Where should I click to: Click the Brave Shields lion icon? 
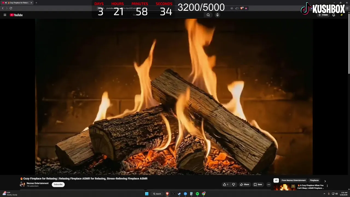(x=242, y=8)
